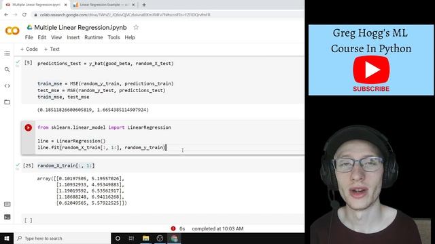Click the test_mse = MSE code line
Viewport: 435px width, 244px height.
(x=101, y=90)
